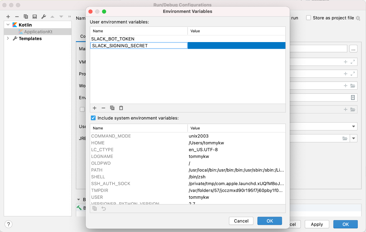Close the Environment Variables dialog
This screenshot has width=366, height=232.
tap(90, 12)
